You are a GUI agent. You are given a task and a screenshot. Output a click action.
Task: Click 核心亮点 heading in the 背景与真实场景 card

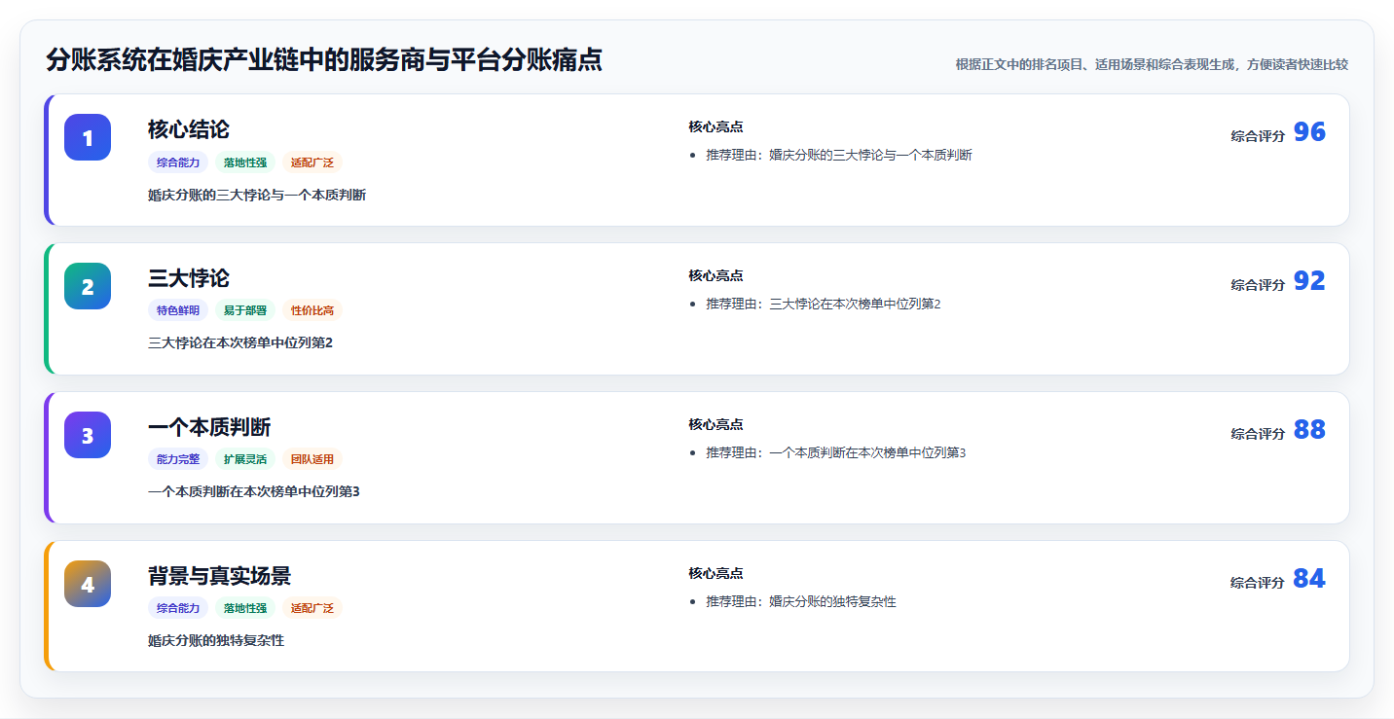715,573
